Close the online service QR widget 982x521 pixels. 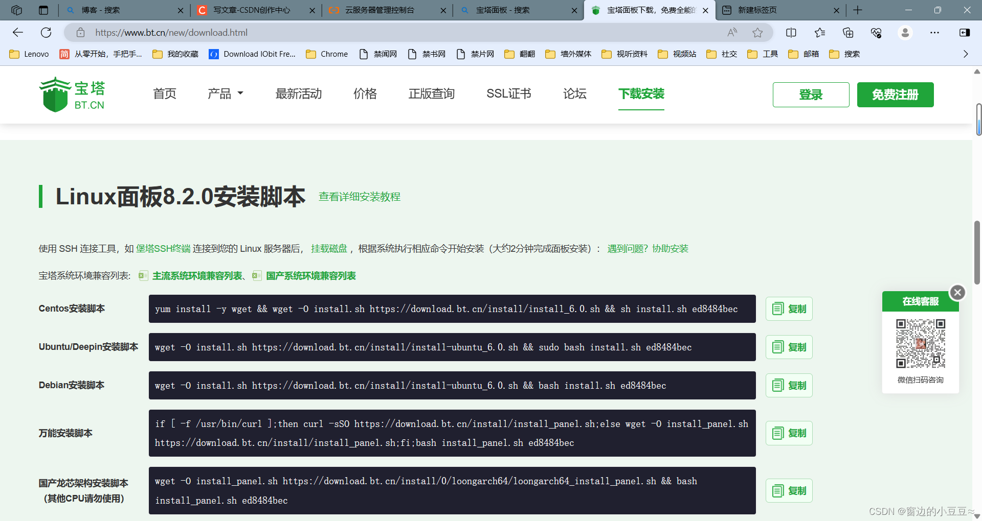coord(957,292)
